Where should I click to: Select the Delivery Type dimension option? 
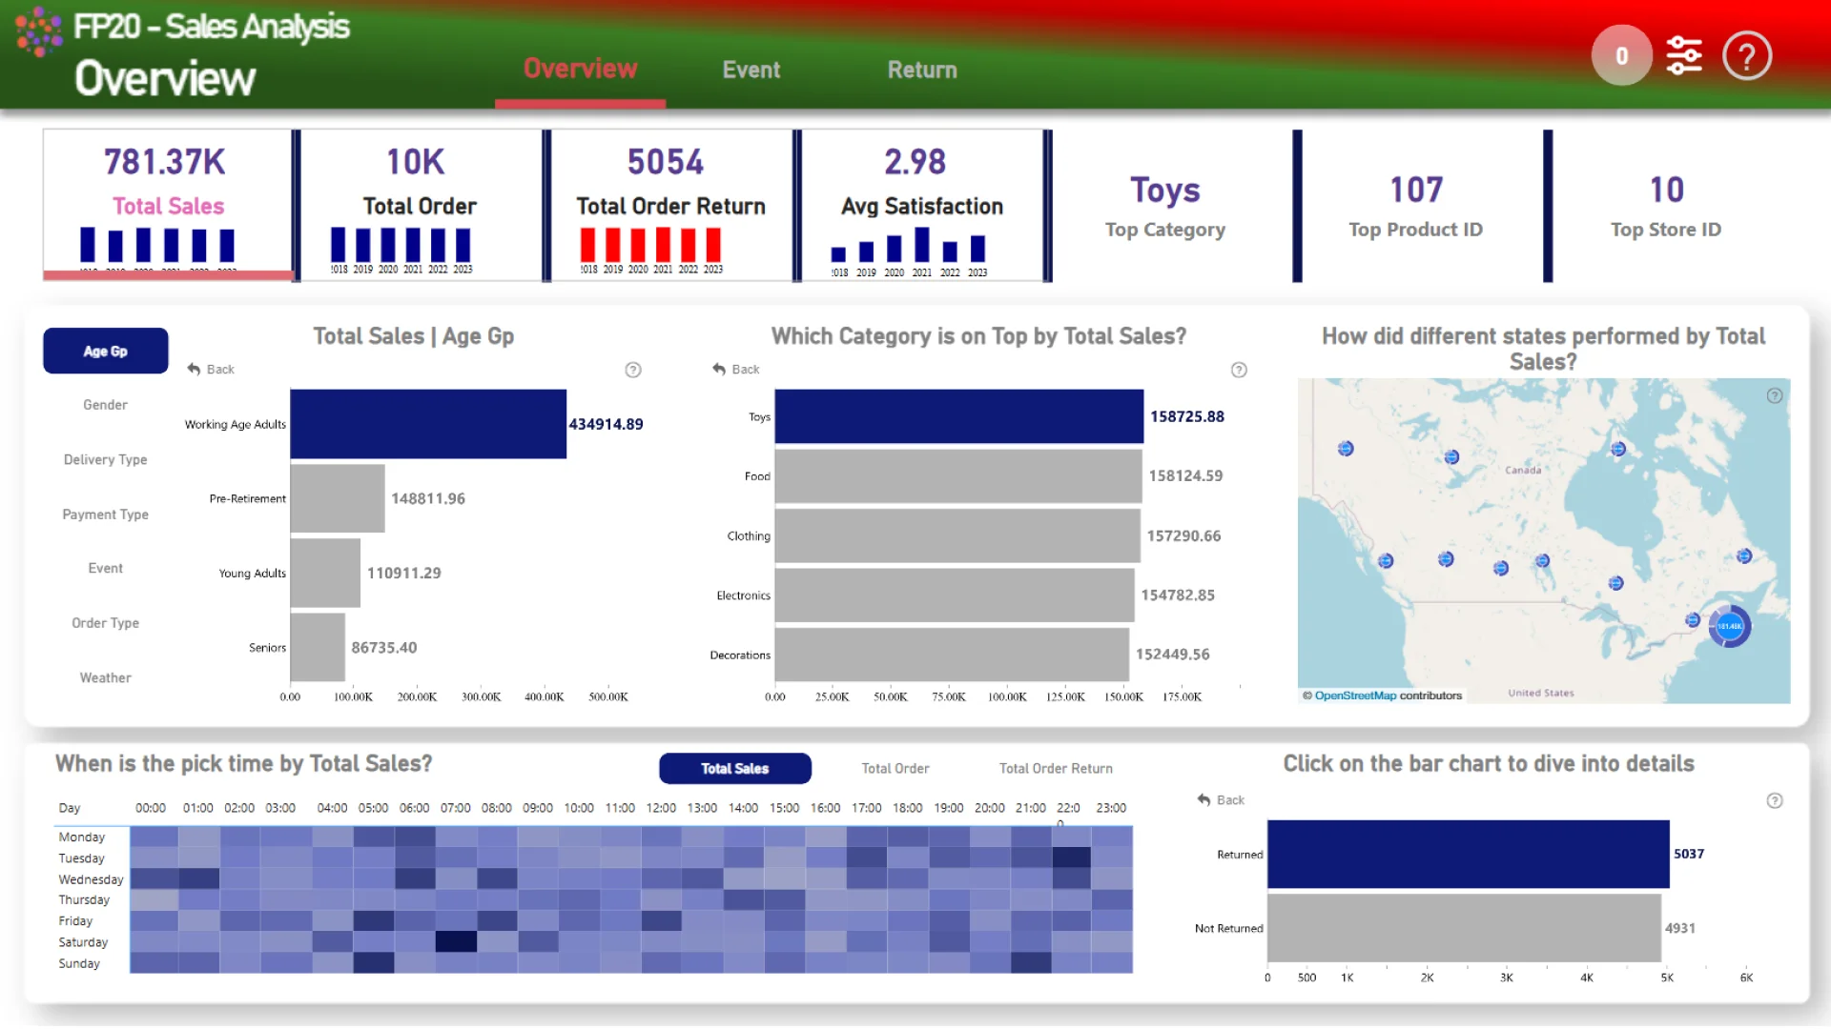click(x=105, y=459)
